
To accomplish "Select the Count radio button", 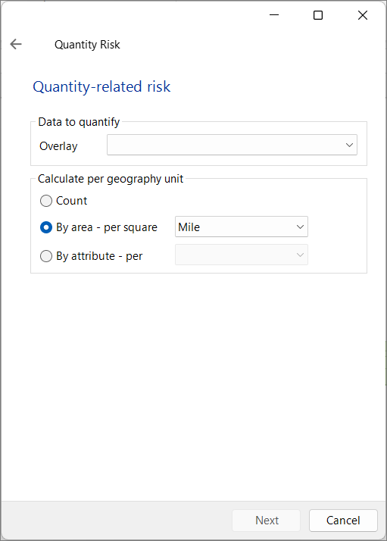I will coord(46,201).
